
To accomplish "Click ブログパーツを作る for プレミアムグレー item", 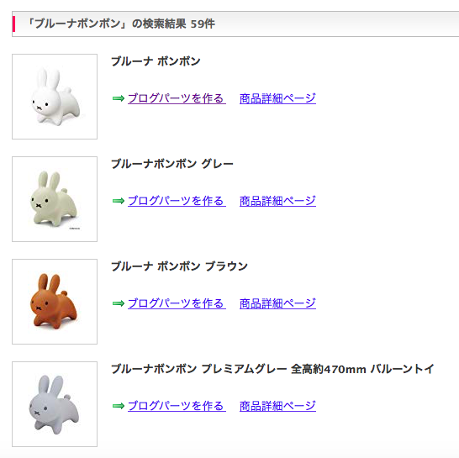I will click(177, 406).
